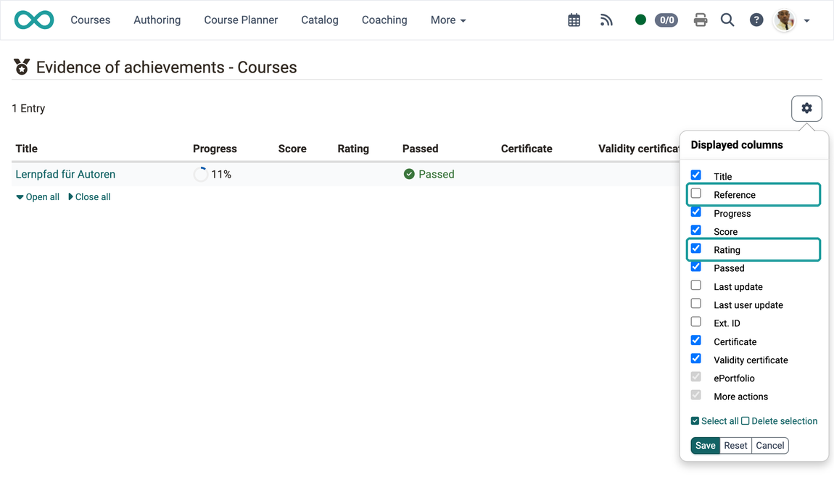Click the green online status indicator
Viewport: 834px width, 477px height.
640,20
